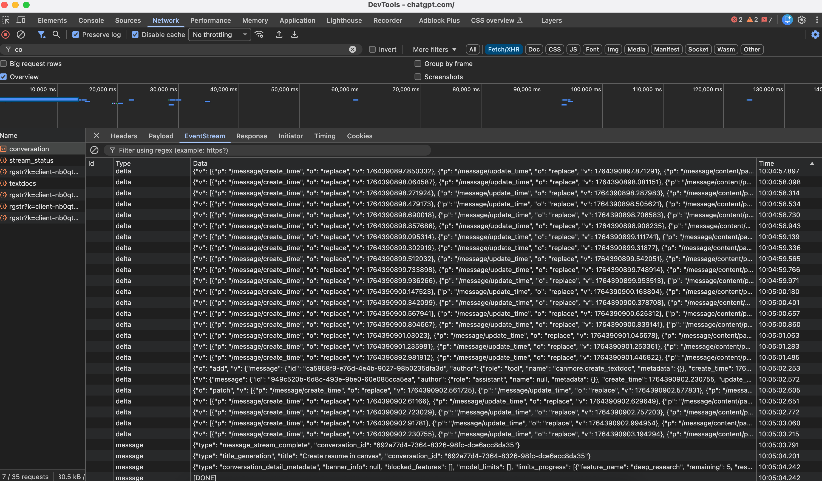
Task: Open the No throttling dropdown
Action: (x=219, y=35)
